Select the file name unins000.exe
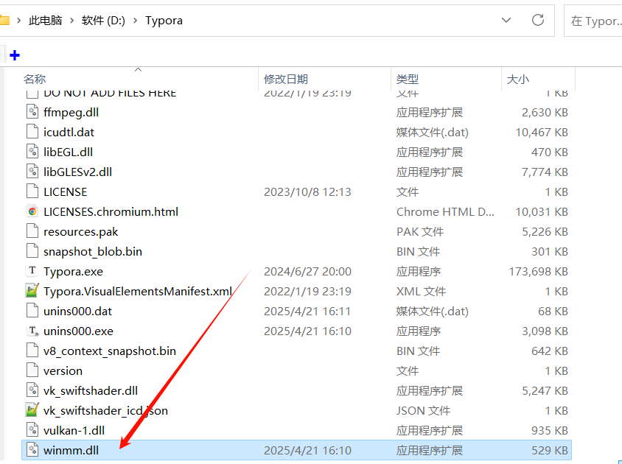 [79, 331]
